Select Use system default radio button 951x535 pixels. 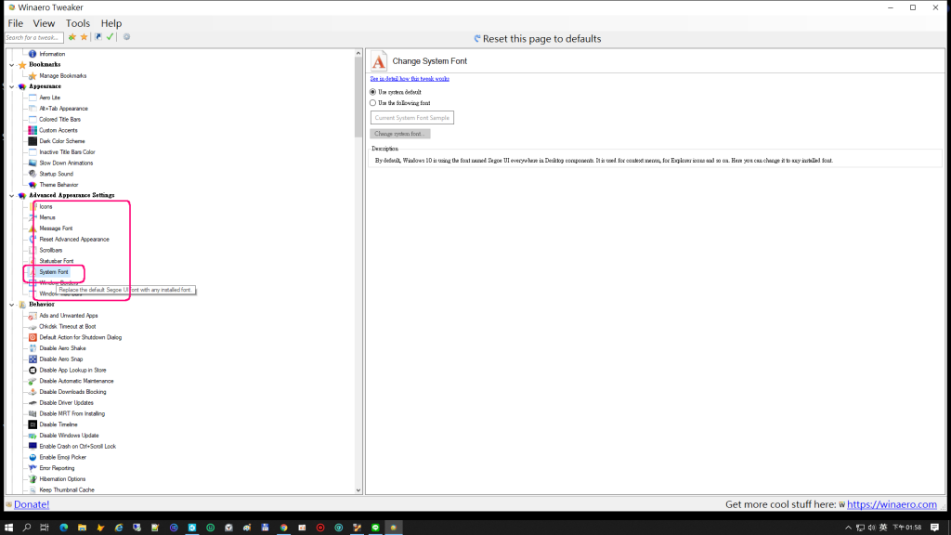pyautogui.click(x=373, y=92)
